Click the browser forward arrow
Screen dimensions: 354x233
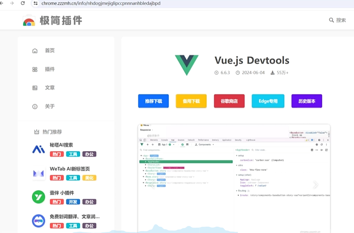(12, 3)
